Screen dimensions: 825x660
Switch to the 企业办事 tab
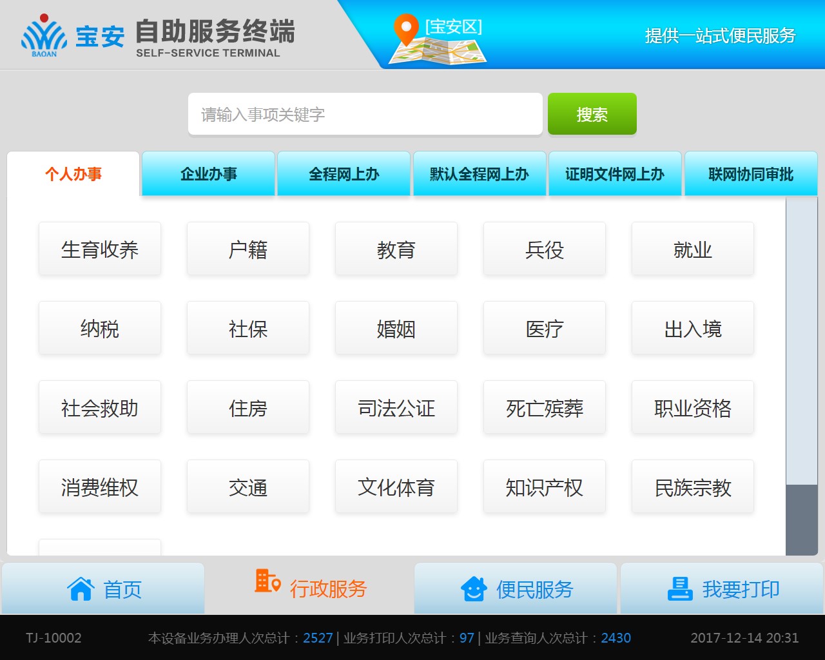point(208,174)
